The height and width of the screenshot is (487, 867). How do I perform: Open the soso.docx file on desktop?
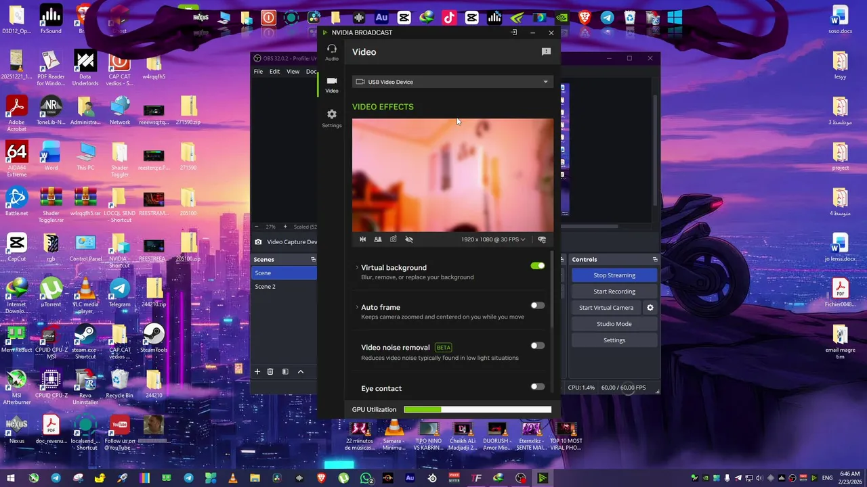pyautogui.click(x=840, y=19)
